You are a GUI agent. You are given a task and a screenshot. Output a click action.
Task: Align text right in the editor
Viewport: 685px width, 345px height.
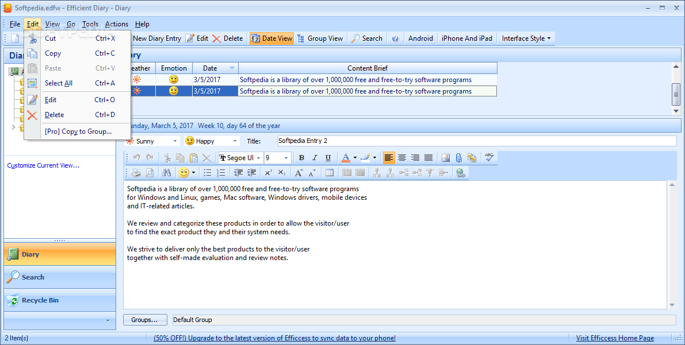tap(415, 158)
